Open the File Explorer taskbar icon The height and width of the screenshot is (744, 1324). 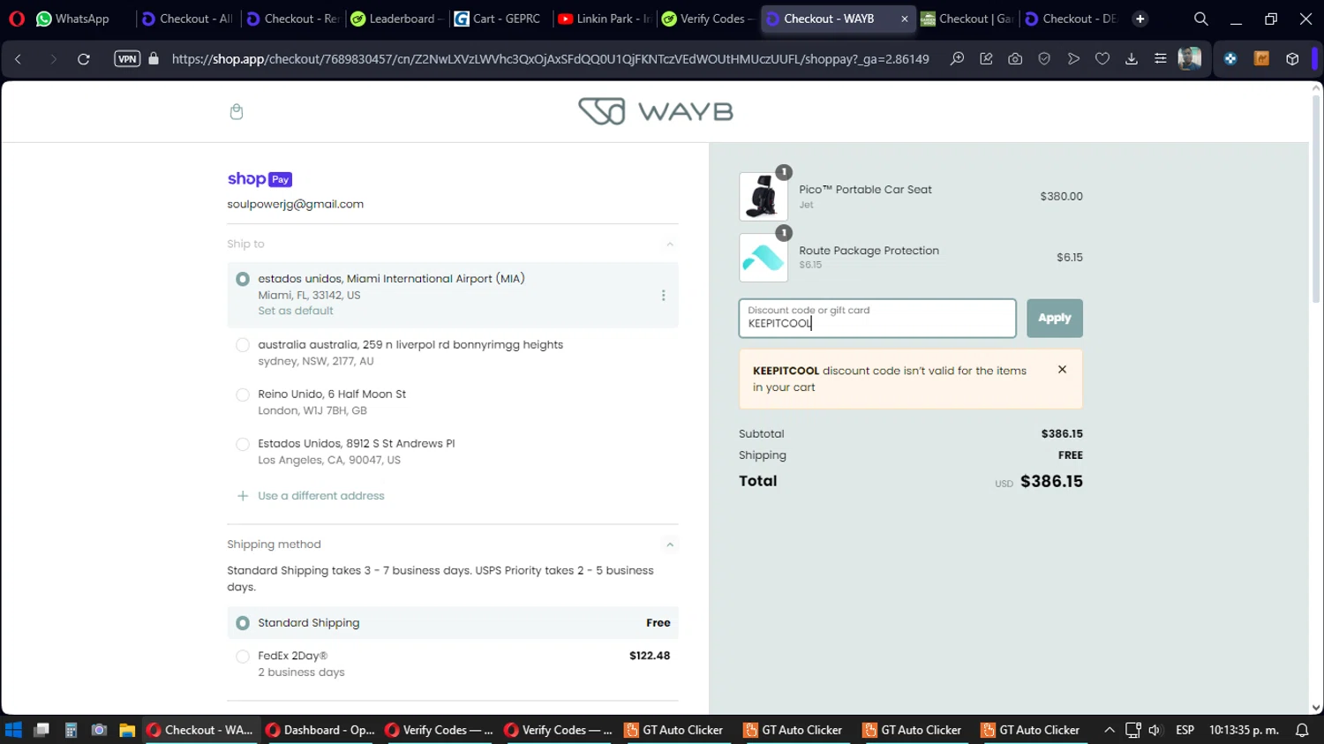127,730
